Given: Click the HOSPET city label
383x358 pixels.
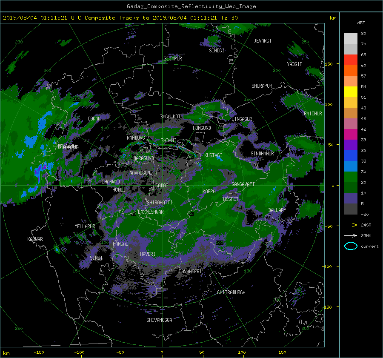Looking at the screenshot, I should pyautogui.click(x=231, y=199).
